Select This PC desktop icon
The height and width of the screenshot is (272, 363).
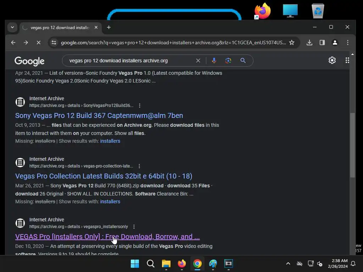290,11
